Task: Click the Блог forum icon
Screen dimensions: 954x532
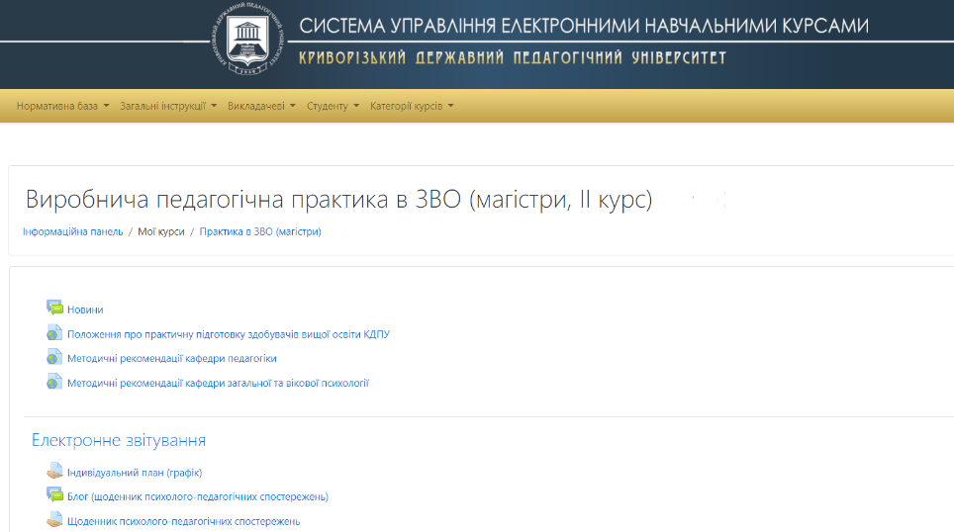Action: [54, 495]
